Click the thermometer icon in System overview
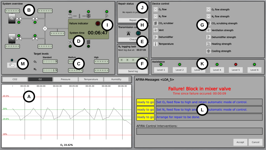This screenshot has height=150, width=266. (x=79, y=16)
